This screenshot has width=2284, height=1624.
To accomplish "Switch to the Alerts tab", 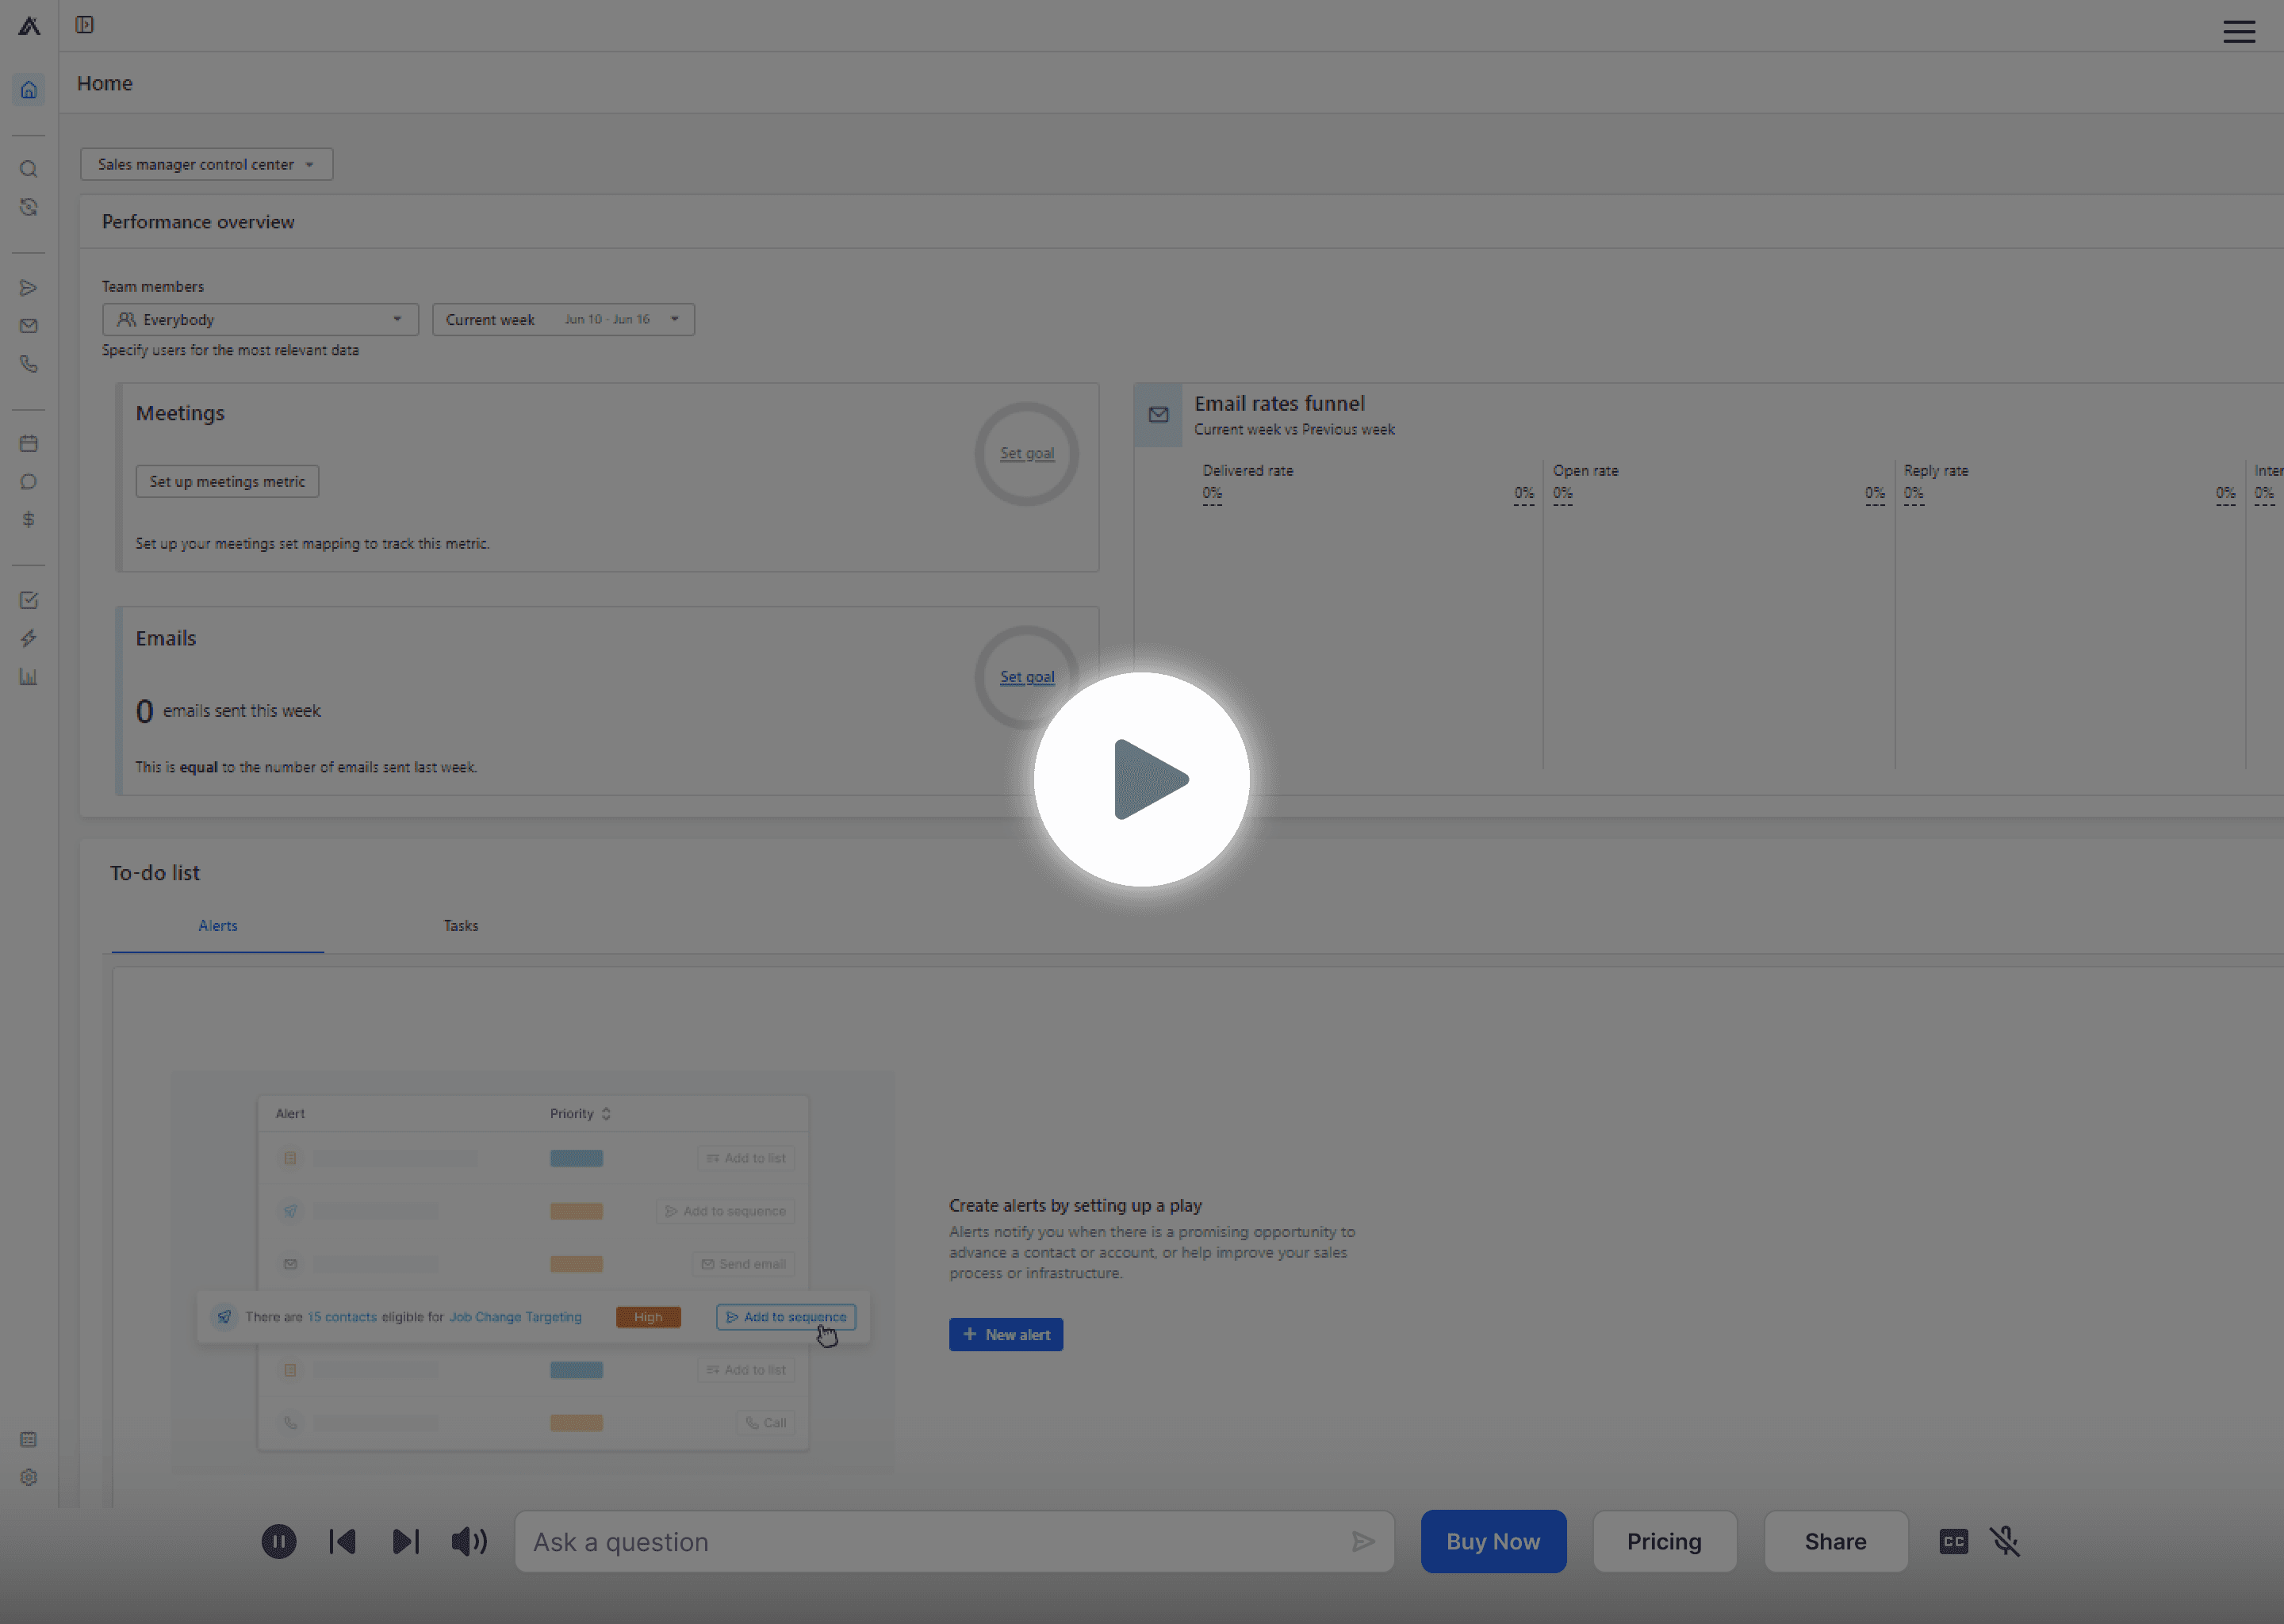I will pos(218,926).
